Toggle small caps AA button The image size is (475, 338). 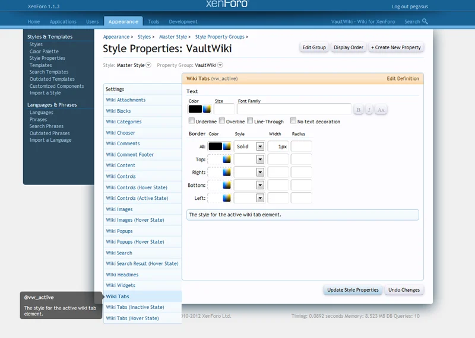point(381,110)
